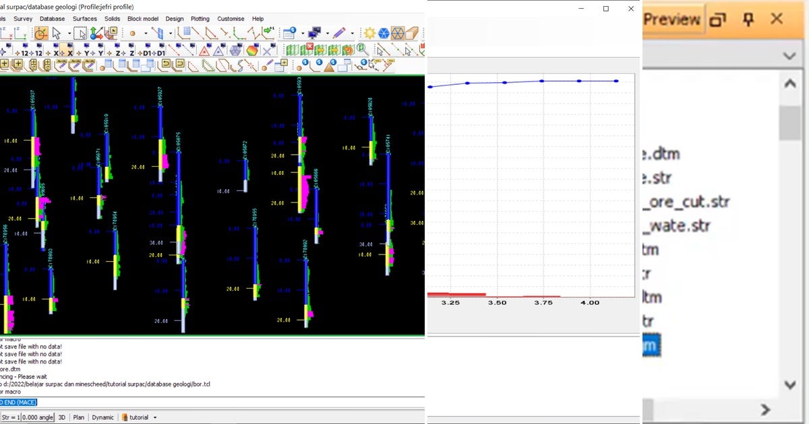The image size is (809, 424).
Task: Open the tutorial database dropdown arrow
Action: point(155,417)
